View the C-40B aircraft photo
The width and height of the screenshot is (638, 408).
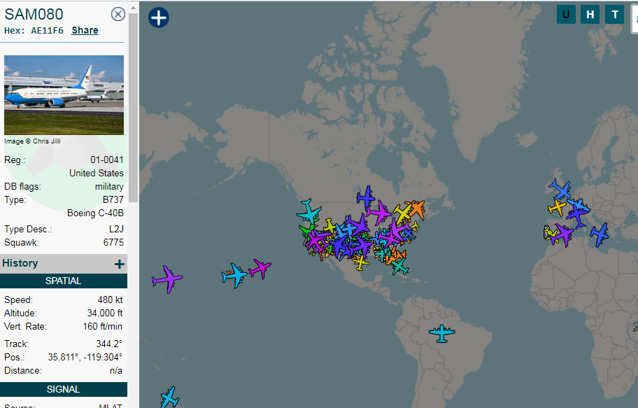click(x=64, y=95)
